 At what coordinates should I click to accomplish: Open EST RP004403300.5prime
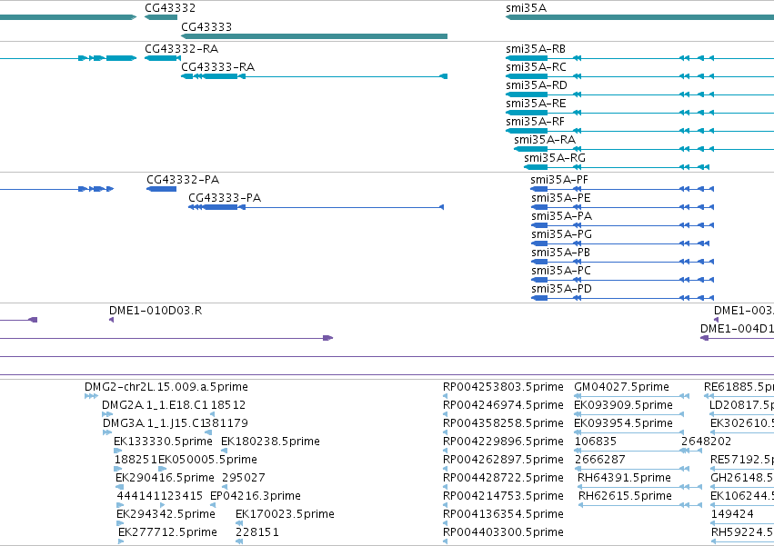pyautogui.click(x=503, y=532)
